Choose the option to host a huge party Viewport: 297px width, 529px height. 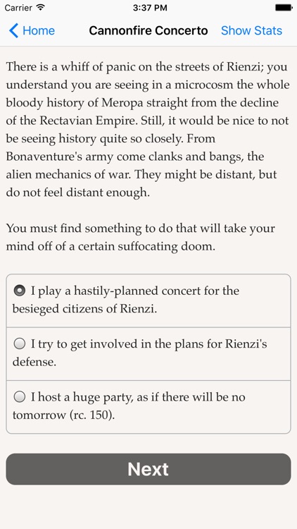(x=148, y=407)
